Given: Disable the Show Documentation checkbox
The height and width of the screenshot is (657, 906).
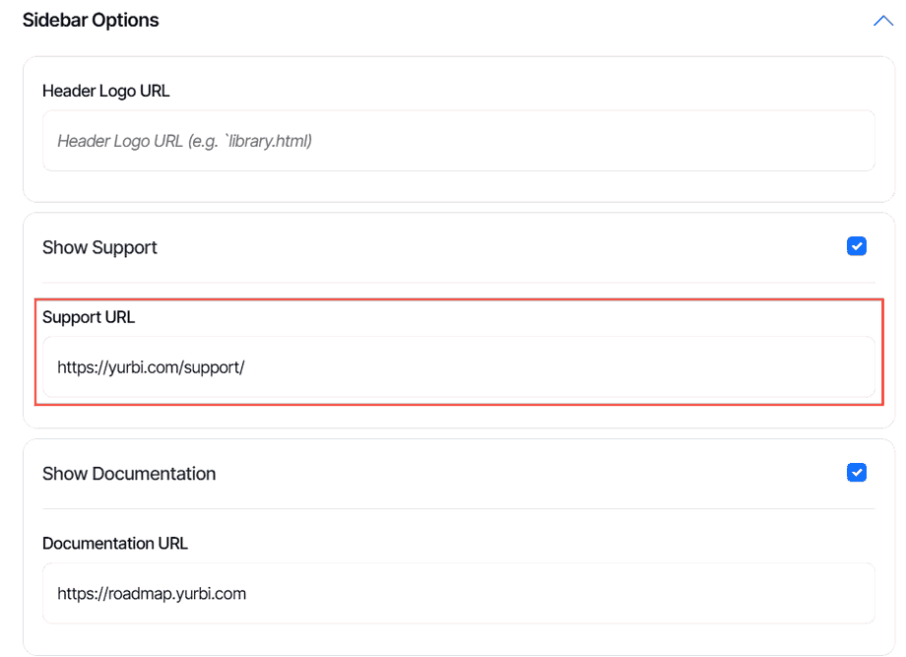Looking at the screenshot, I should (857, 473).
